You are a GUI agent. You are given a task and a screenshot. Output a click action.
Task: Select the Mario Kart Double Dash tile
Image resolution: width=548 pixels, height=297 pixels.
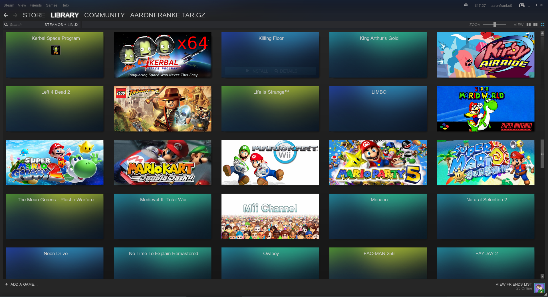click(x=163, y=162)
